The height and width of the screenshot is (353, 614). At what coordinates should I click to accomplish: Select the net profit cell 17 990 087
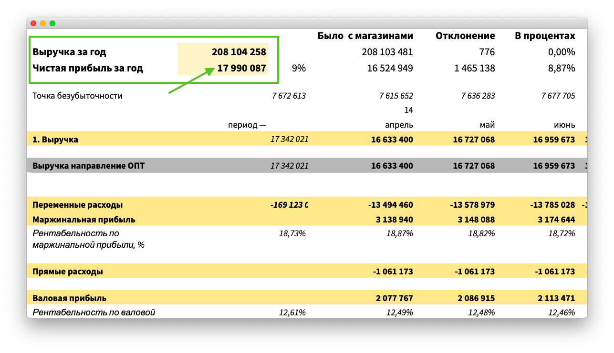[241, 68]
